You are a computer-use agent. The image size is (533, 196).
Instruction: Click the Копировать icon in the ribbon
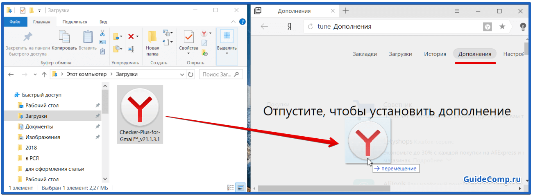64,37
